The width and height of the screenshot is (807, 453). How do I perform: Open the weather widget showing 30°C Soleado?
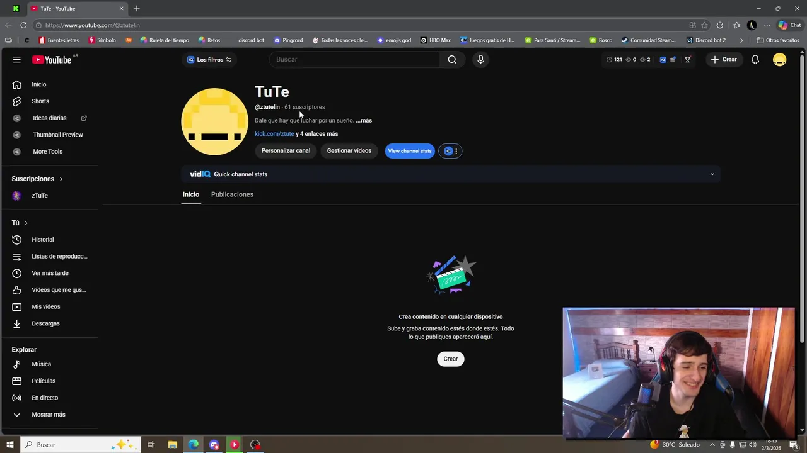tap(675, 445)
